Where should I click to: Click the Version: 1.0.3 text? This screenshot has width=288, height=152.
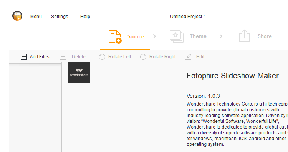coord(203,96)
